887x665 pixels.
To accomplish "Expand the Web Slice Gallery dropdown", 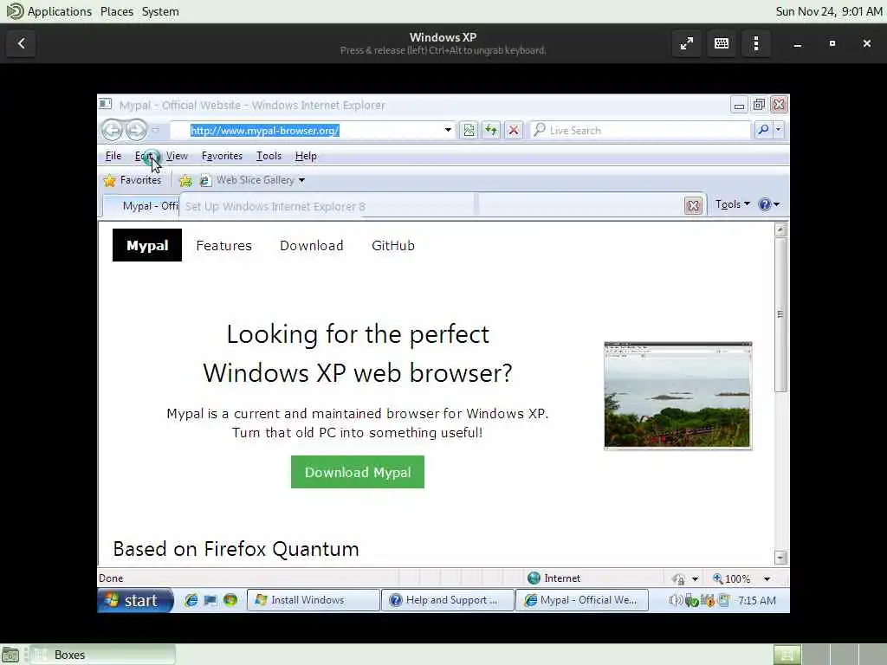I will coord(301,180).
